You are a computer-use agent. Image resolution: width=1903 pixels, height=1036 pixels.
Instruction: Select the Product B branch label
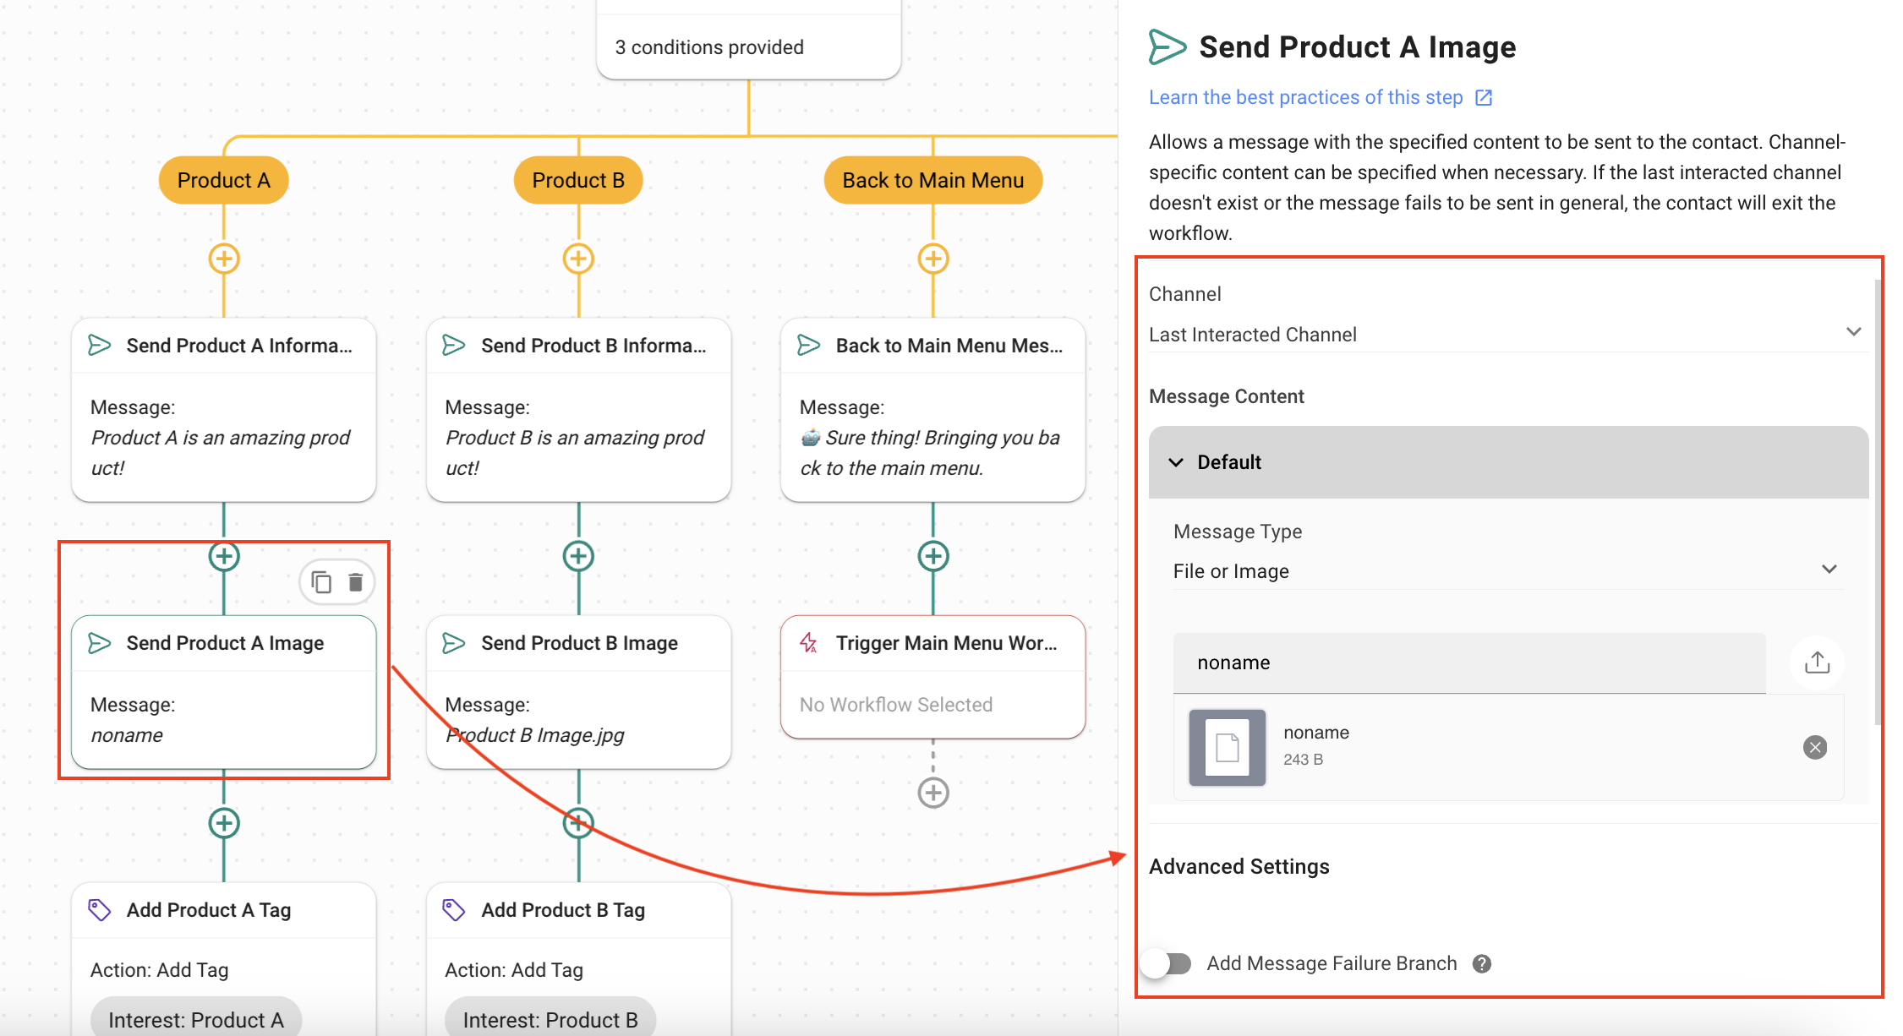point(578,180)
